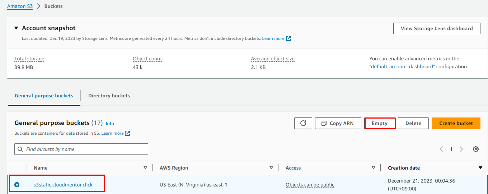
Task: Click external link icon after snapshot Learn more
Action: pyautogui.click(x=288, y=38)
